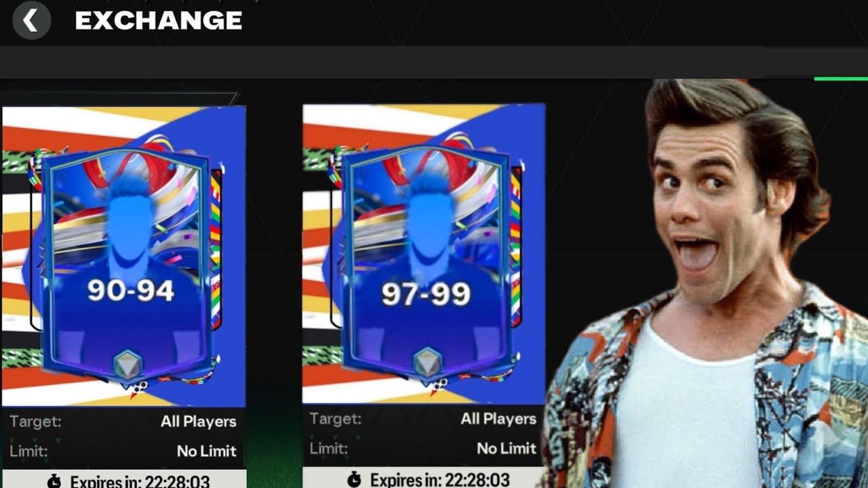Click the EXCHANGE header title
Viewport: 868px width, 488px height.
click(x=159, y=21)
